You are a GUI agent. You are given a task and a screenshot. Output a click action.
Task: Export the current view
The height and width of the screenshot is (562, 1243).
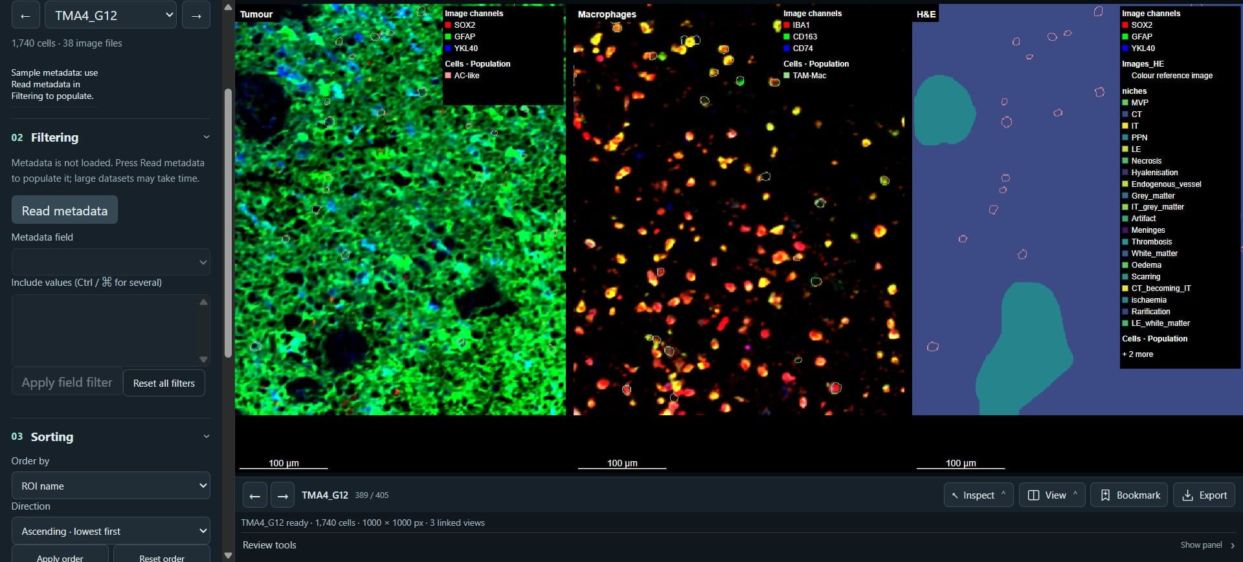[1204, 495]
